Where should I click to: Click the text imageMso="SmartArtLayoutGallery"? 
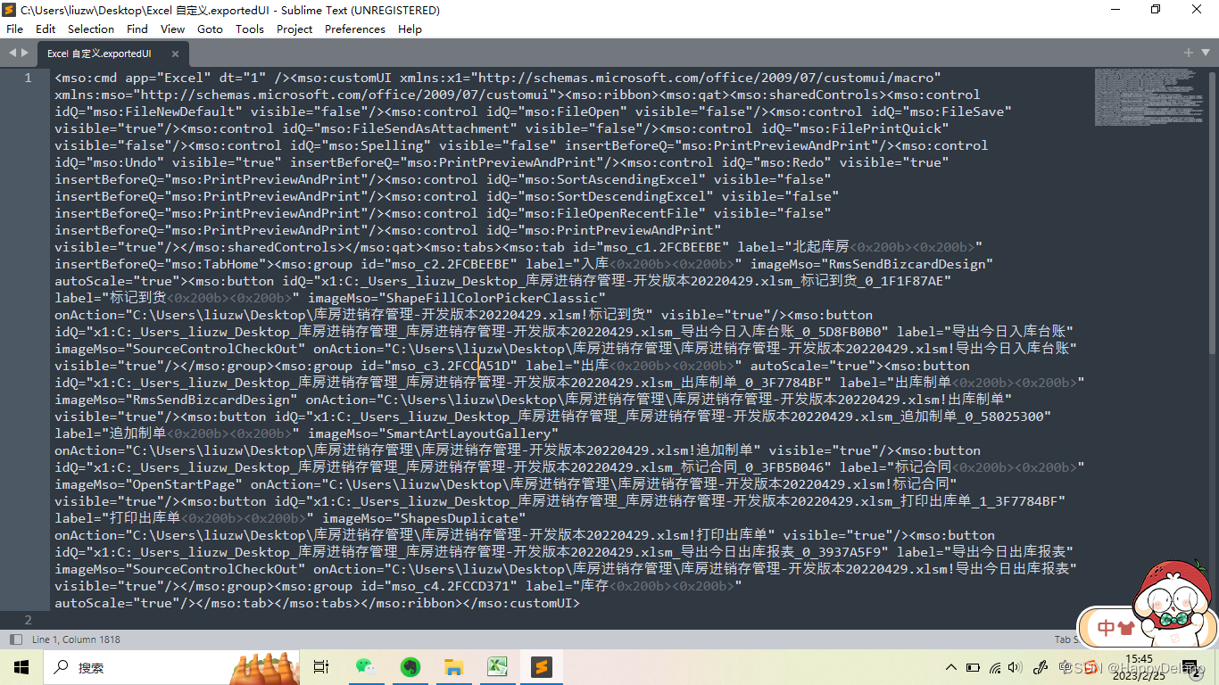433,433
